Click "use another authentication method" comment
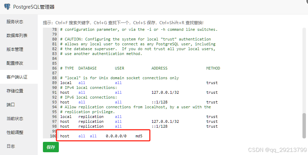308x155 pixels. point(101,54)
